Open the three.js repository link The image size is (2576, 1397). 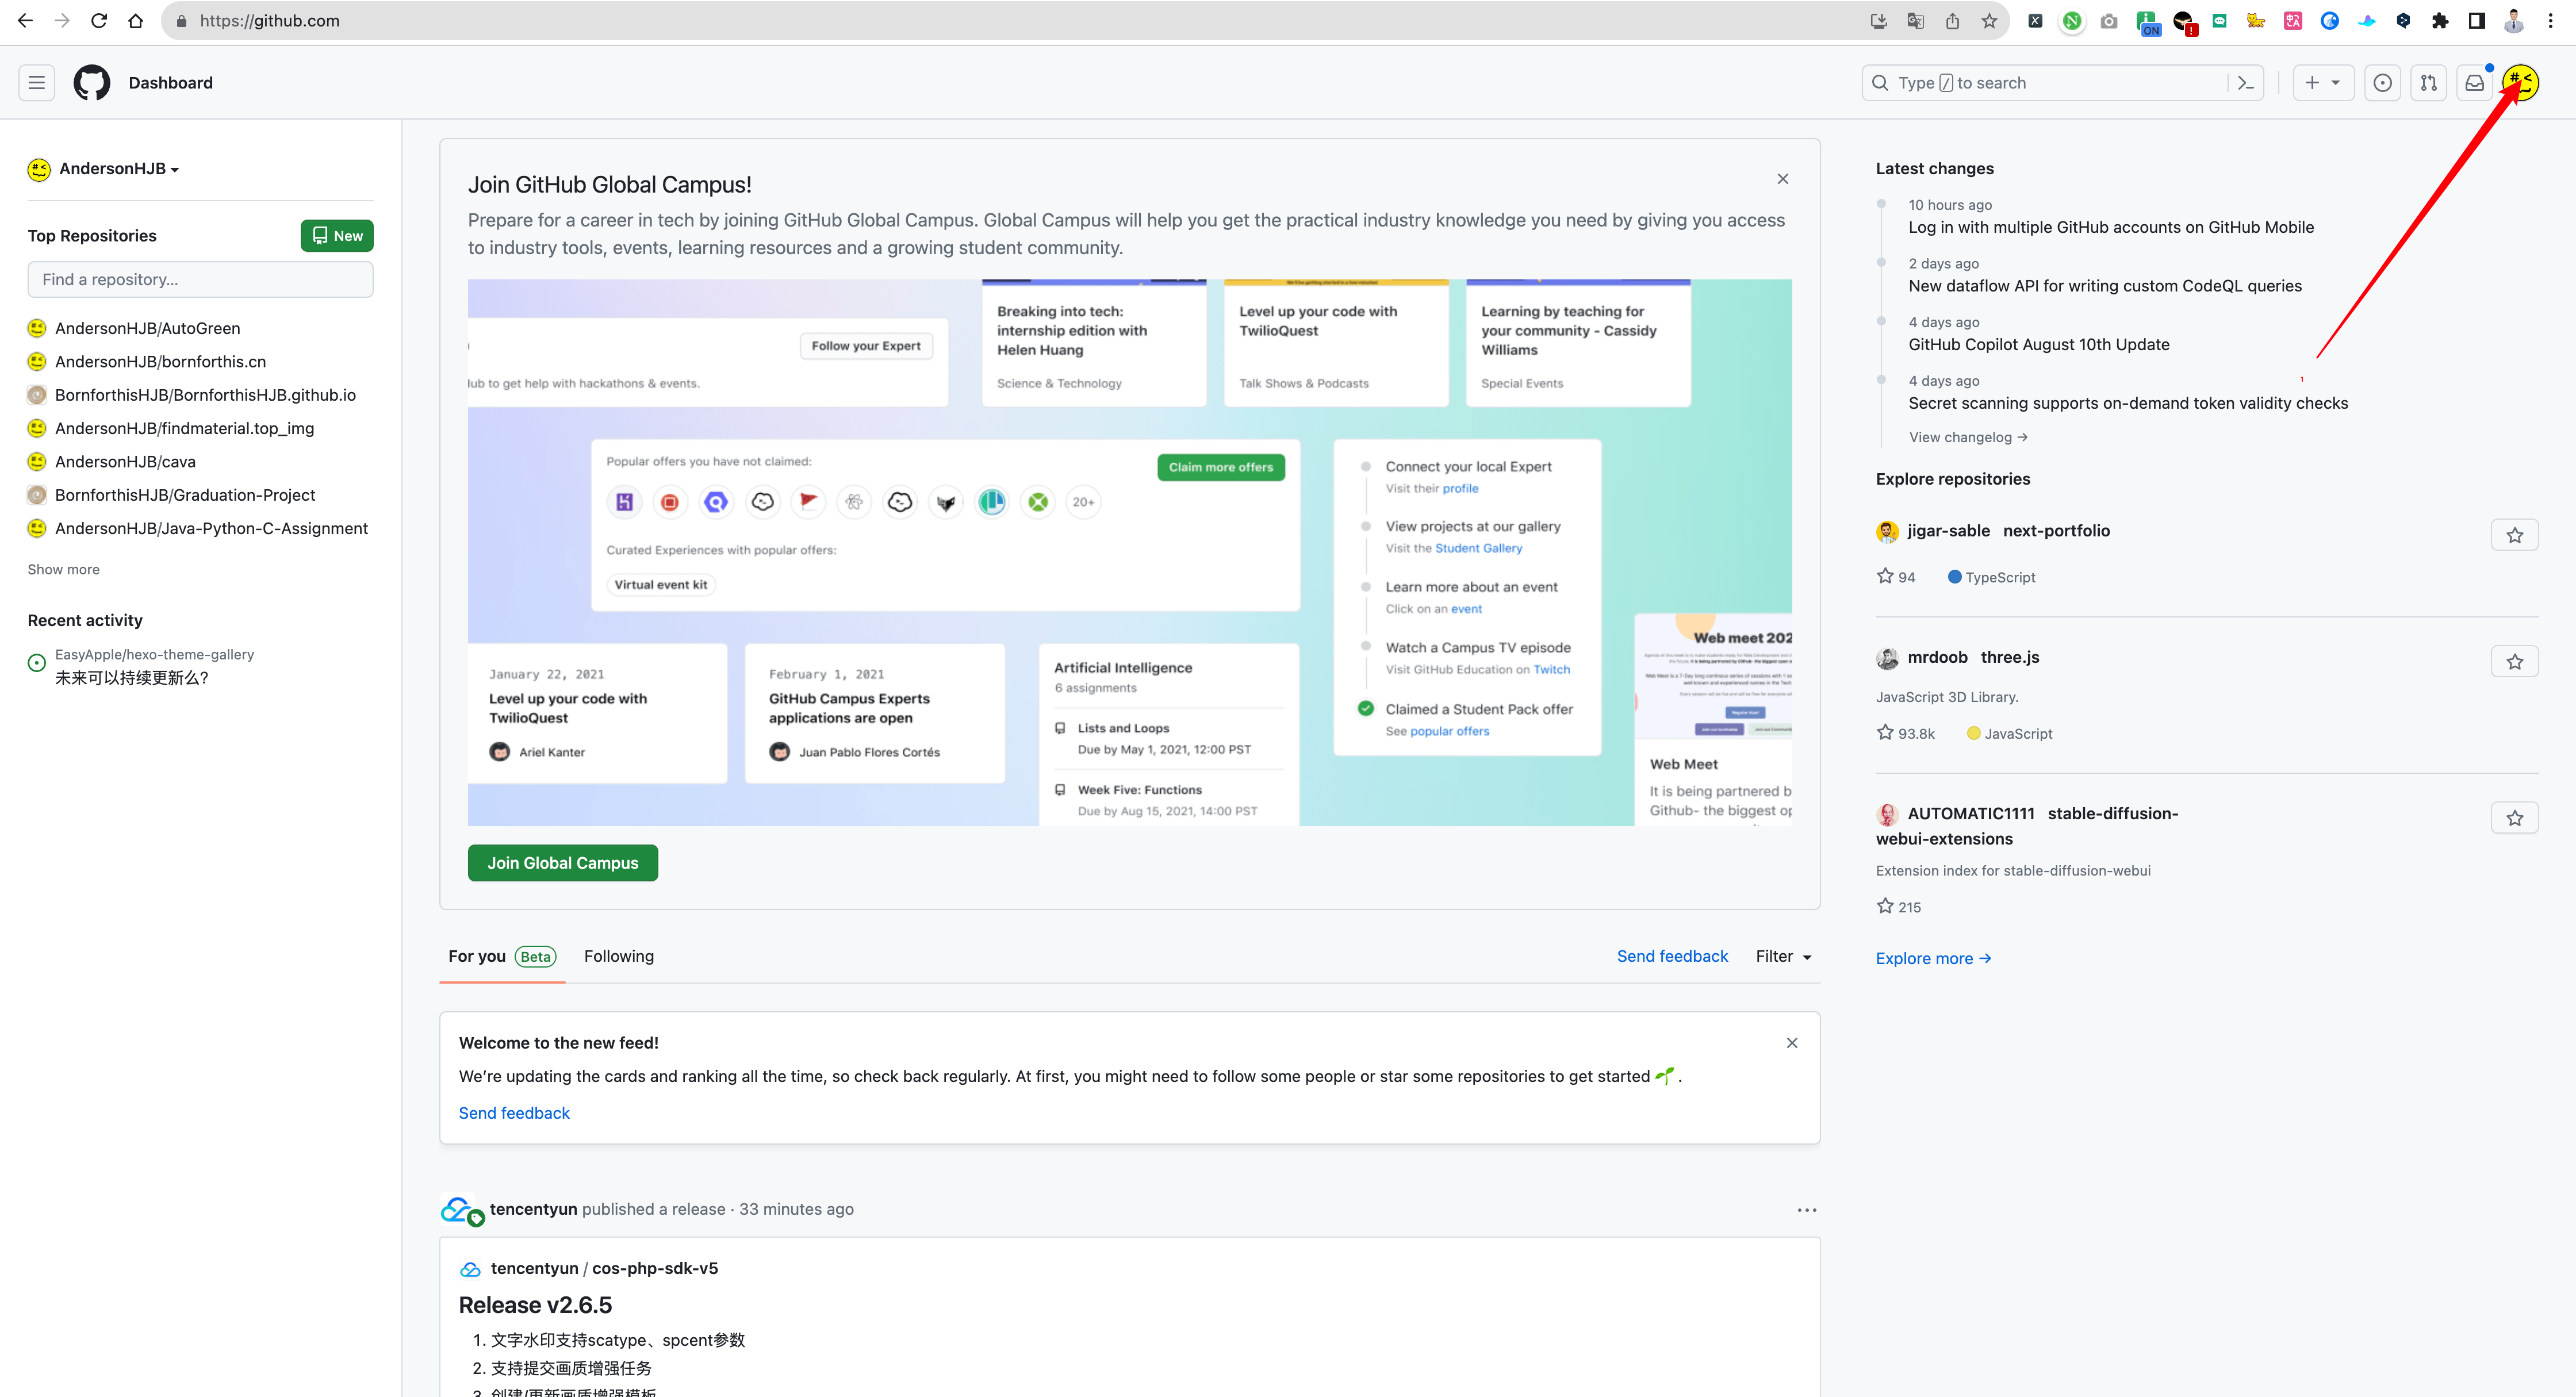point(2010,658)
